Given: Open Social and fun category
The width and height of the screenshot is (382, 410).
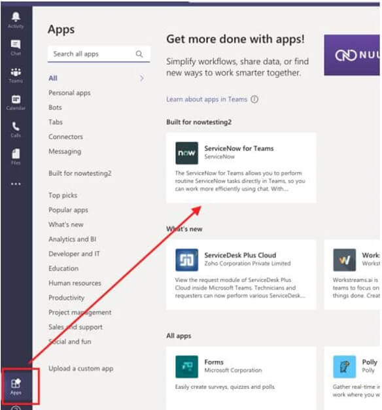Looking at the screenshot, I should [x=70, y=342].
